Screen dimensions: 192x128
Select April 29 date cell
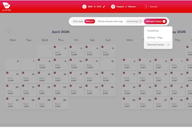(x=45, y=103)
